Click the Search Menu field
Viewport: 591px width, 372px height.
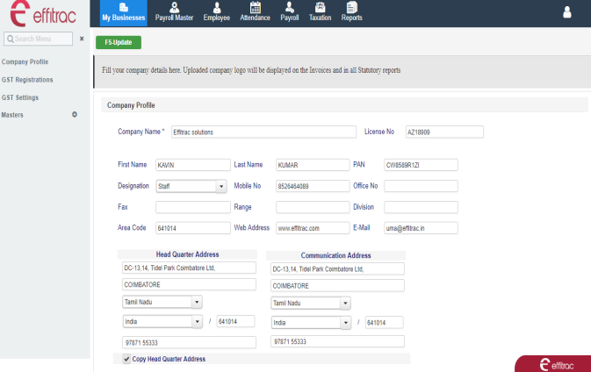pos(40,39)
